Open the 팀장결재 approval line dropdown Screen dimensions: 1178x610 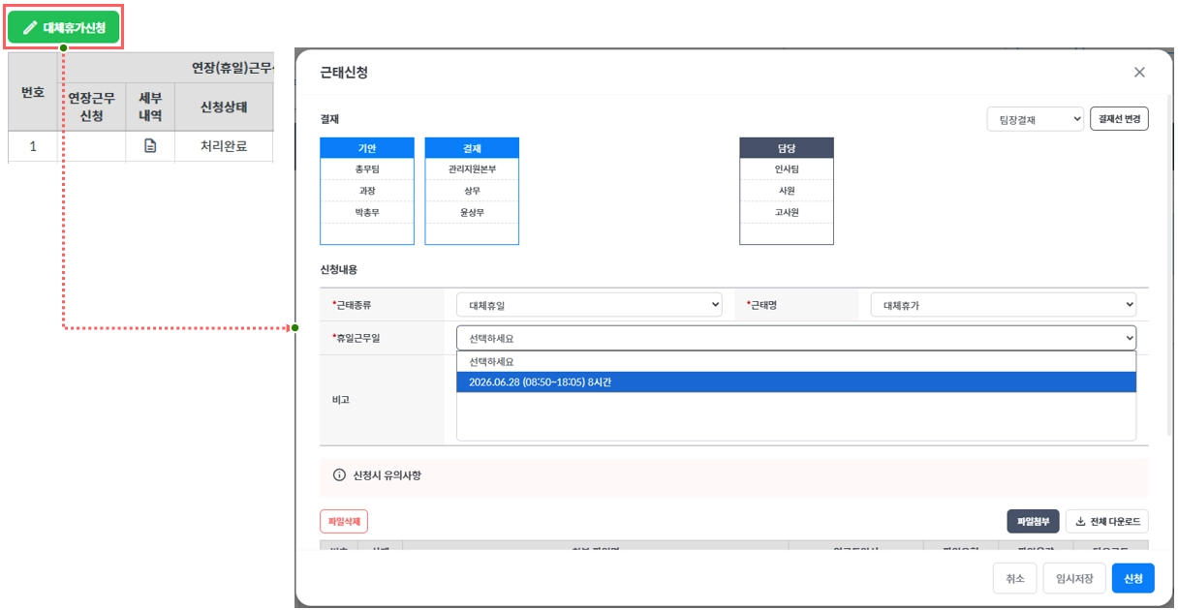[1035, 119]
